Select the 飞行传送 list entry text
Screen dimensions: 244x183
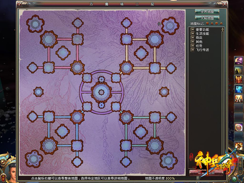pyautogui.click(x=202, y=50)
